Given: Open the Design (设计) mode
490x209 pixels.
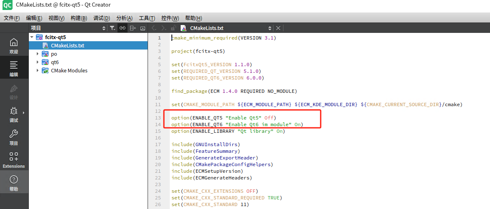Looking at the screenshot, I should 14,92.
